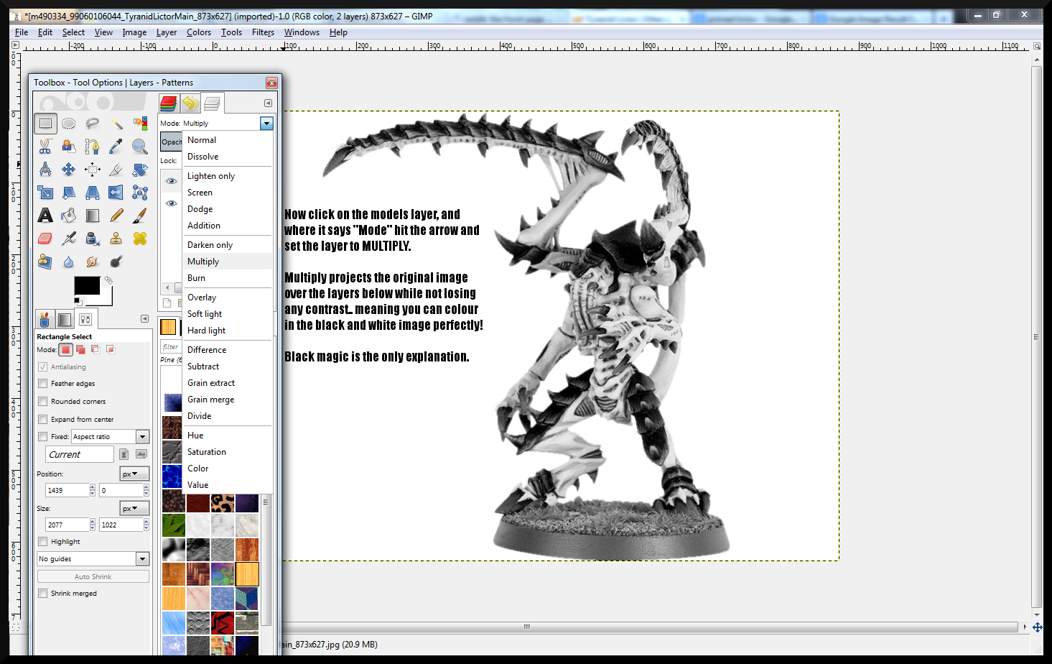Viewport: 1052px width, 664px height.
Task: Choose the Free Select lasso tool
Action: point(93,124)
